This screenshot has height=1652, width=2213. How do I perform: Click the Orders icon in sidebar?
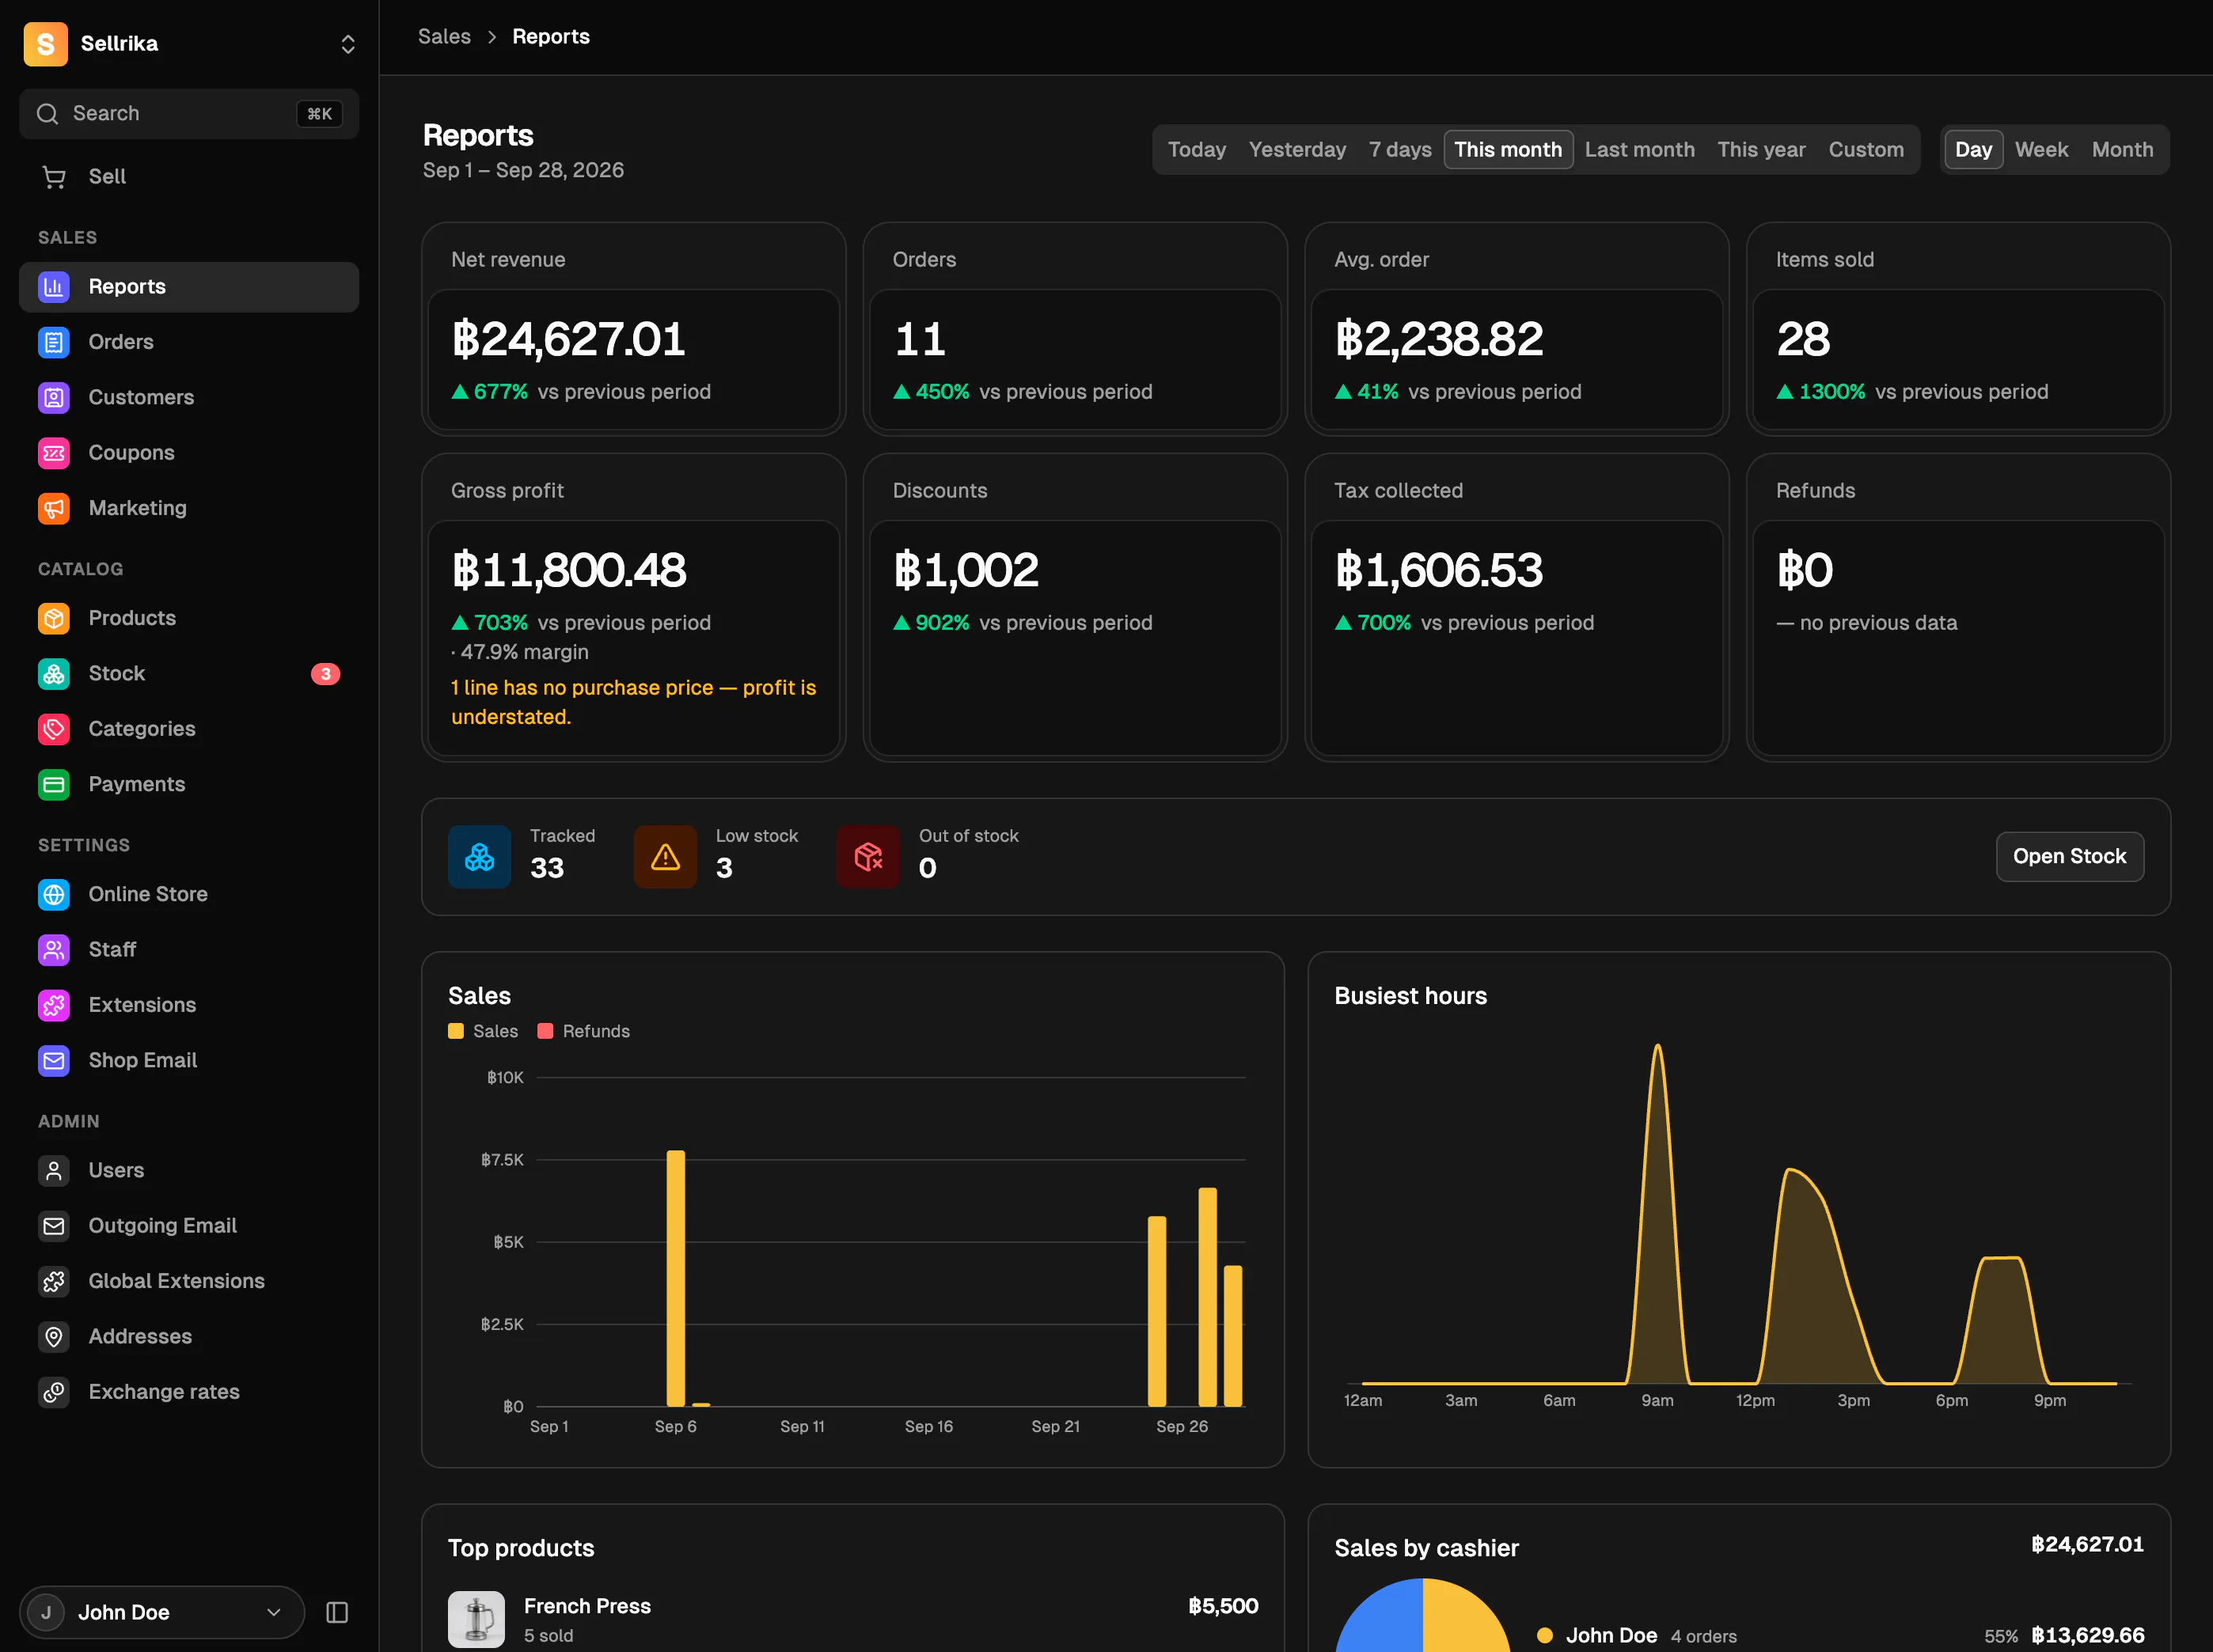pos(54,342)
